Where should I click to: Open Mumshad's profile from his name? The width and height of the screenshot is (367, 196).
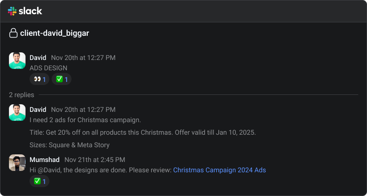click(x=45, y=159)
